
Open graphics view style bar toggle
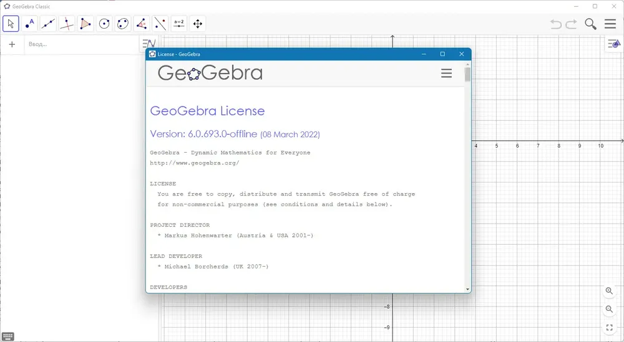[614, 44]
